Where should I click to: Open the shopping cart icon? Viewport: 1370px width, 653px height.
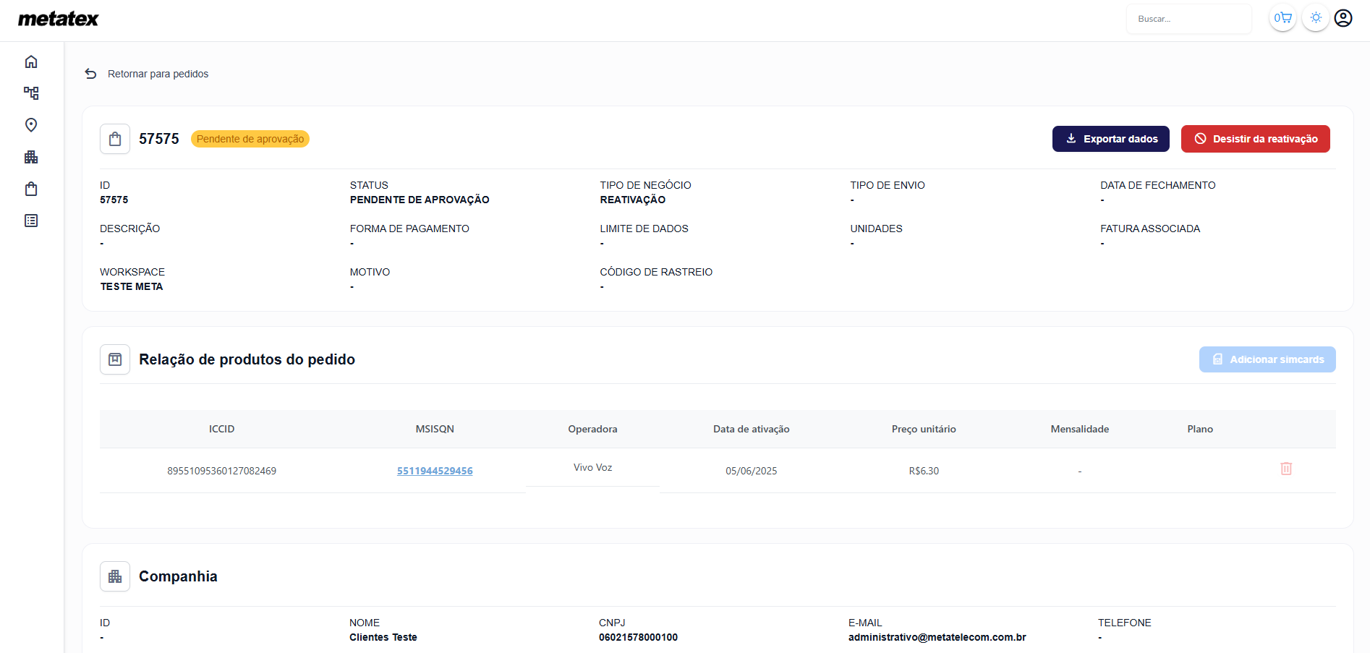1282,18
